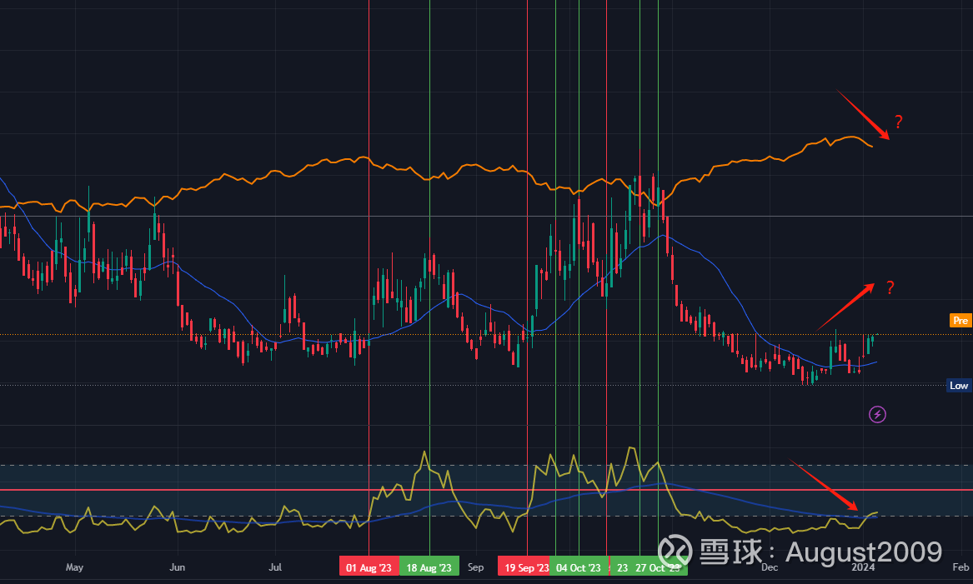
Task: Click Sep on the time axis
Action: click(475, 567)
